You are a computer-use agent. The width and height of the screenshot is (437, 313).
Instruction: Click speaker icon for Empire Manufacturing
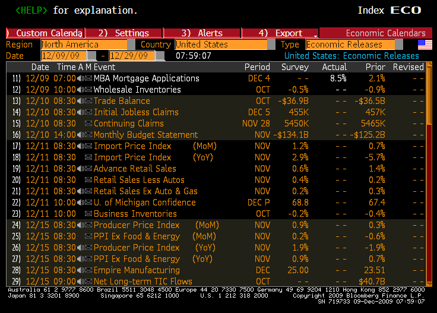tap(81, 270)
